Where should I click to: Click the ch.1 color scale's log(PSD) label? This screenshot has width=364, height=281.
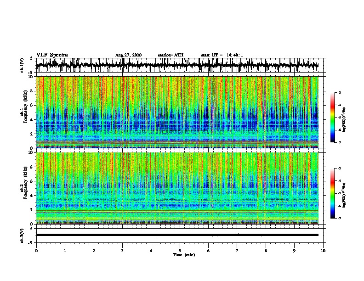(345, 120)
